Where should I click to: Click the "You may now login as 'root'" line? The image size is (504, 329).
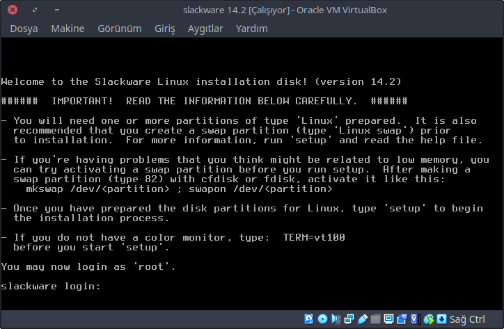(x=88, y=266)
